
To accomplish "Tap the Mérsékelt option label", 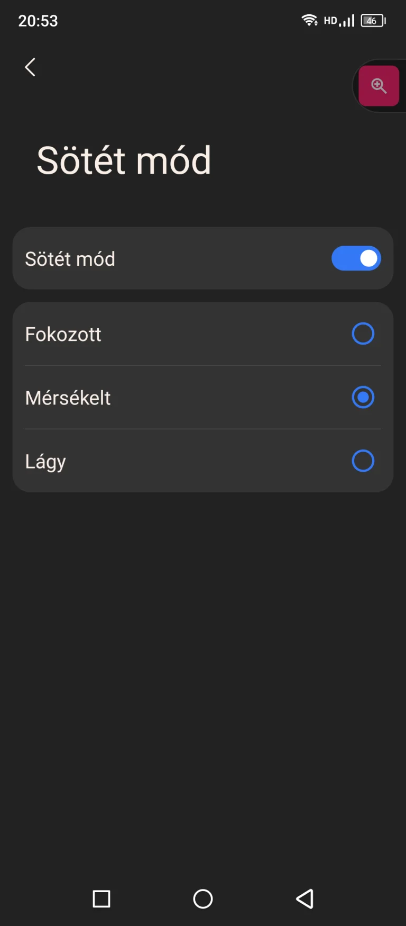I will click(x=68, y=398).
